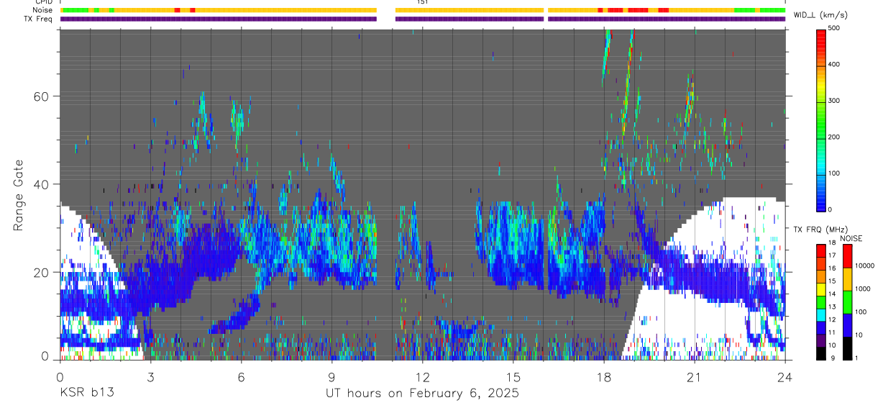Click the 'UT hours on February 6, 2025' axis title
This screenshot has height=408, width=883.
point(422,393)
